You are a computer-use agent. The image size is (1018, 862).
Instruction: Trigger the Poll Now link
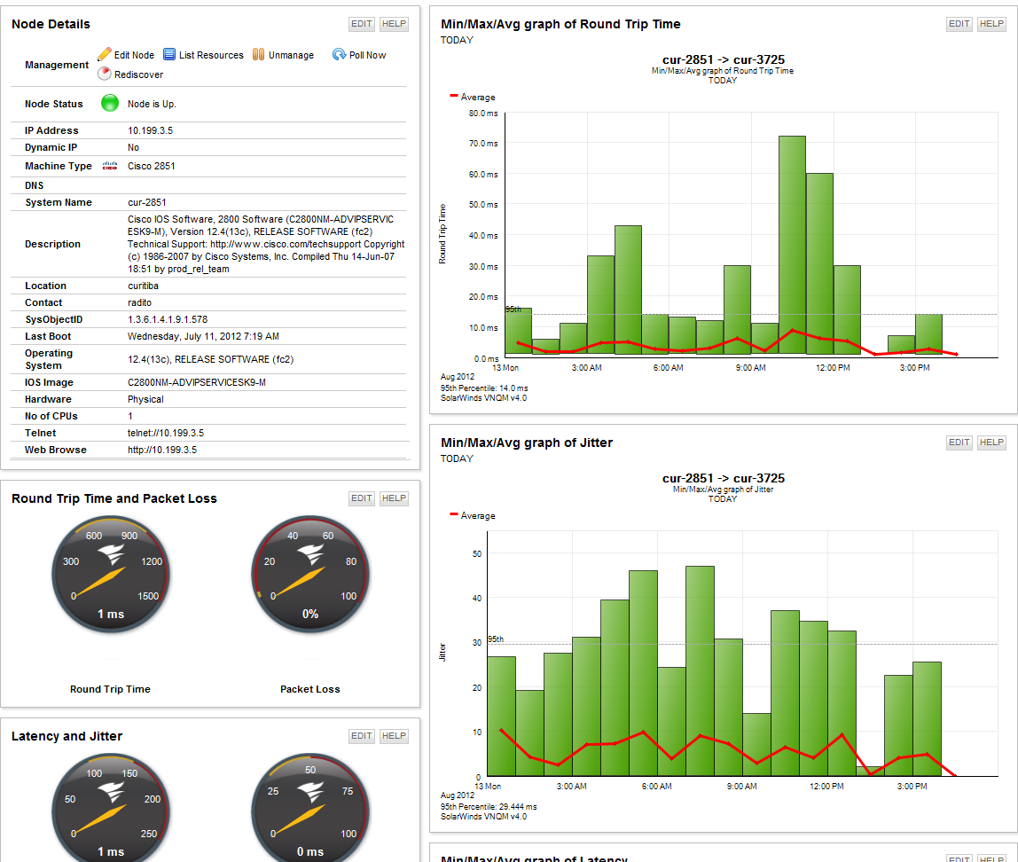click(x=367, y=55)
